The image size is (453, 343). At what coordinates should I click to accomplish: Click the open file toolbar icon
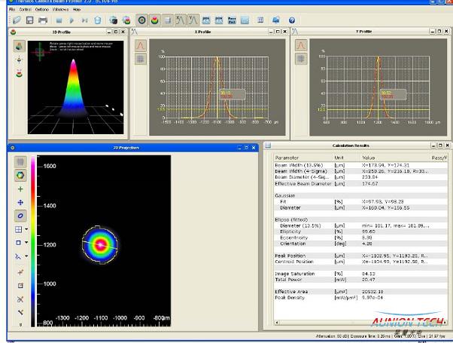click(x=17, y=20)
